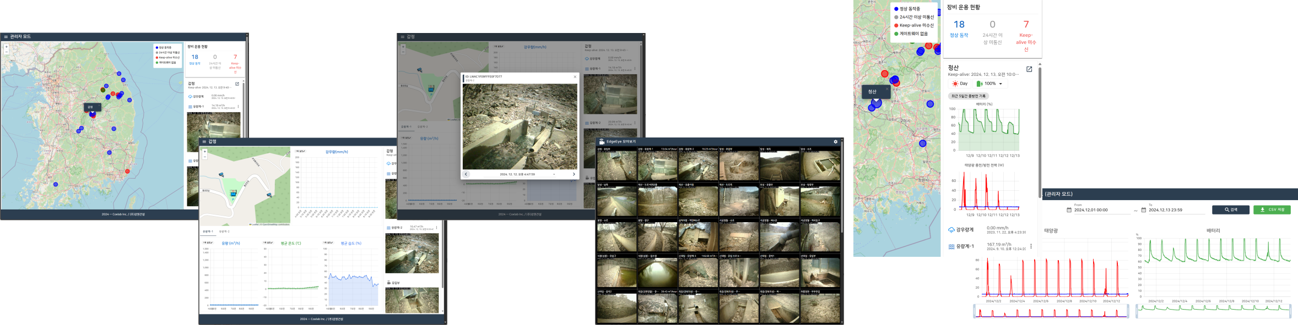
Task: Open 청산 detail via external-link icon
Action: coord(1029,69)
